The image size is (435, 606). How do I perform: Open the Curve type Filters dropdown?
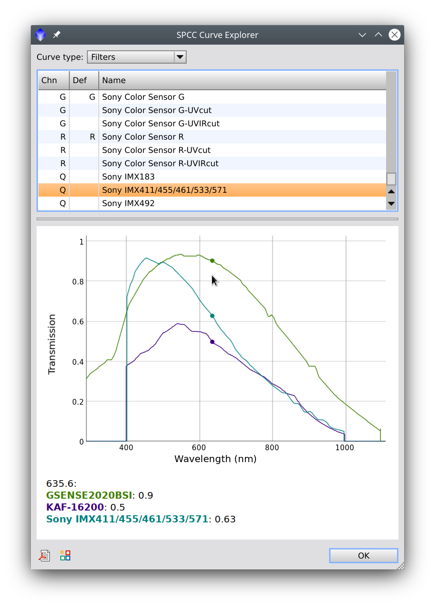pos(137,57)
